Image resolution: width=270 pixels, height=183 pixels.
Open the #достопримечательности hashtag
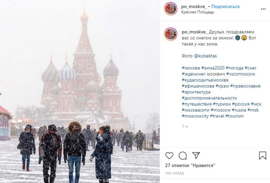tap(209, 98)
